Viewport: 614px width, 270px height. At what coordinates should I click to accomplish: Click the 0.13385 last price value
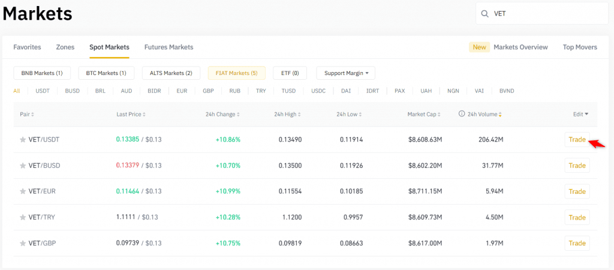(128, 139)
